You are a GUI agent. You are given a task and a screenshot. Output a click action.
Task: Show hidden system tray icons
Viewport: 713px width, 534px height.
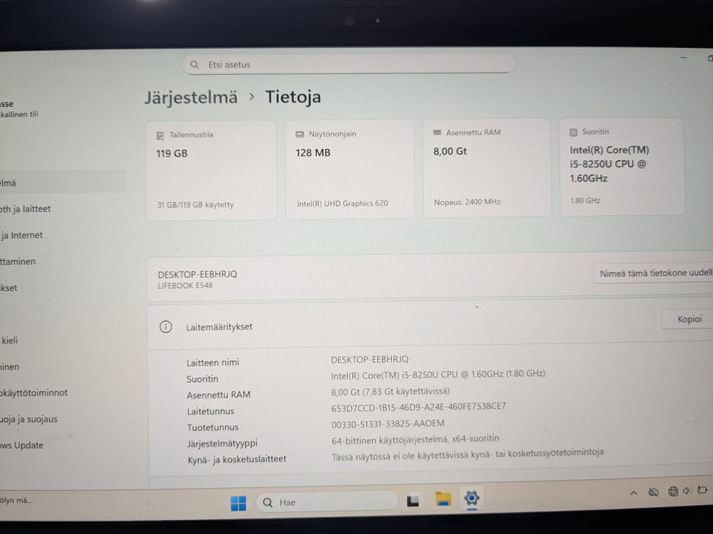click(x=634, y=493)
